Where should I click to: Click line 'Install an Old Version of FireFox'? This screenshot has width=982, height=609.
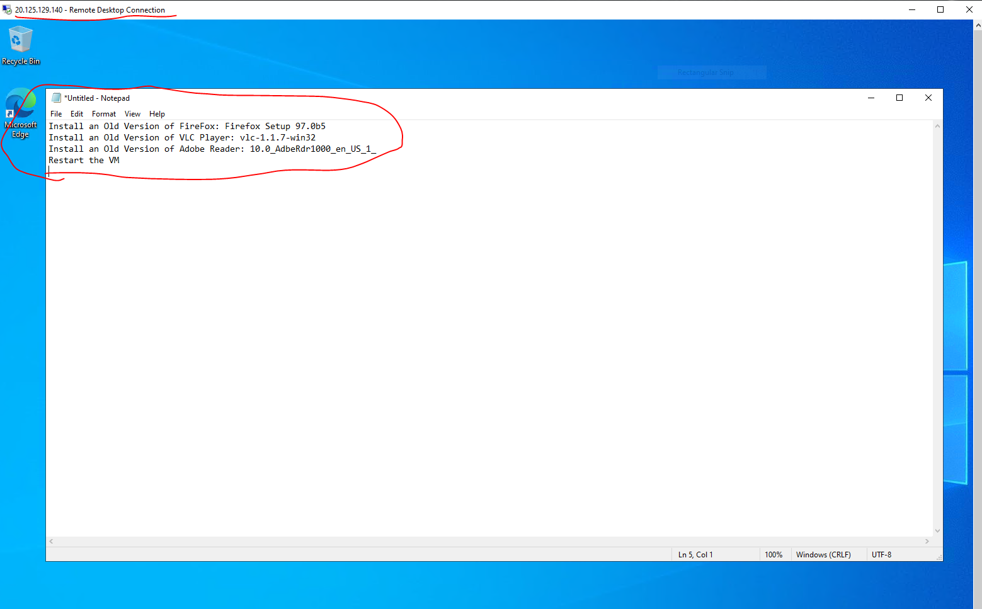[x=187, y=126]
